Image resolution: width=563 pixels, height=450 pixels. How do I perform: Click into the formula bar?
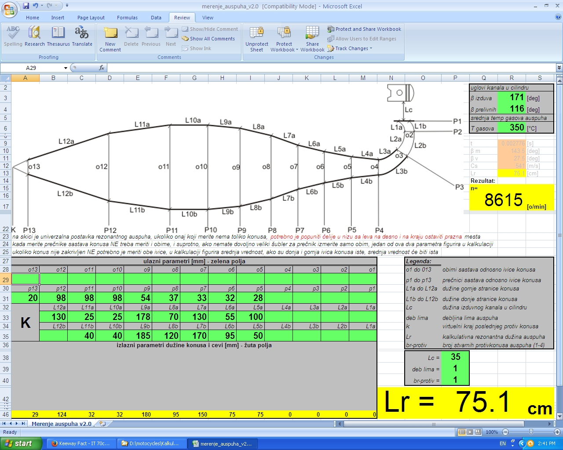(x=331, y=68)
